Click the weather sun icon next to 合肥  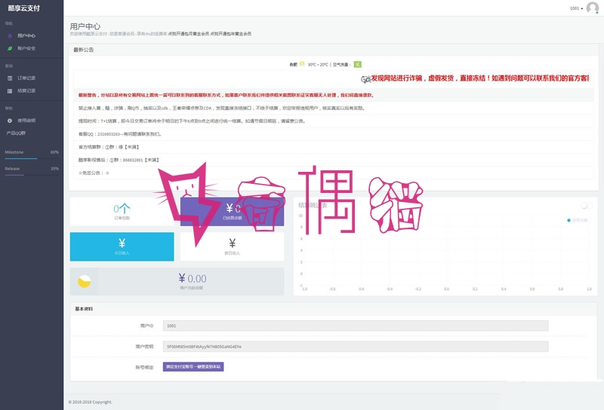[x=302, y=64]
